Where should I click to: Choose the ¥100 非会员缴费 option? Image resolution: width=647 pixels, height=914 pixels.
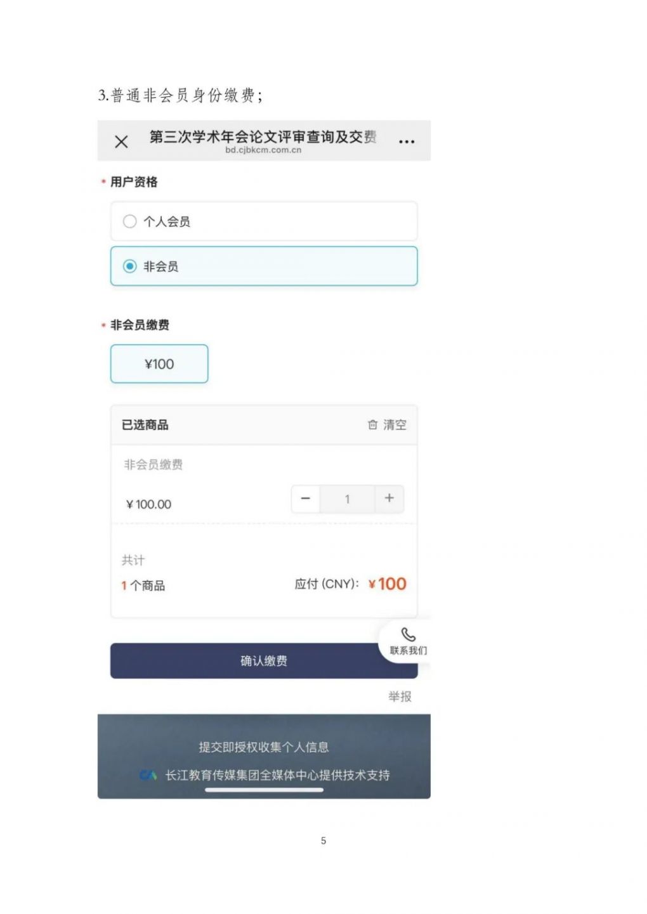coord(159,364)
